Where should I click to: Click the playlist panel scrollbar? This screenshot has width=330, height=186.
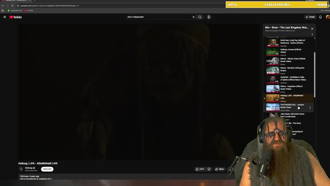pos(315,74)
